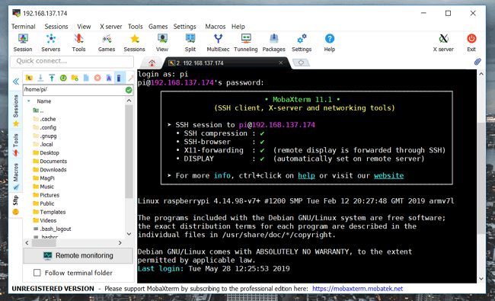Click the /home/pi/ path field

click(x=74, y=90)
